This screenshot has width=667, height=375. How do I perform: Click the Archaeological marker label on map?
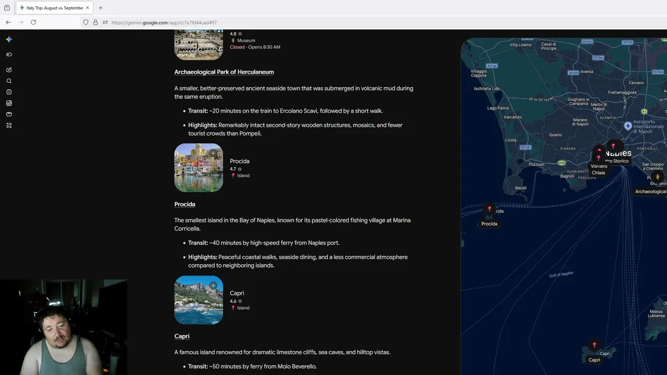(x=650, y=192)
